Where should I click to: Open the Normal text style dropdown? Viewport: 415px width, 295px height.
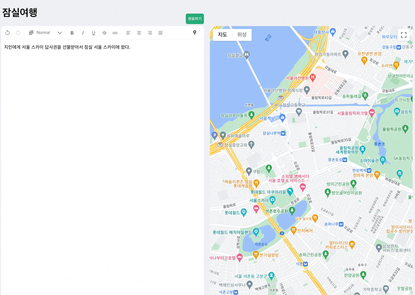tap(45, 33)
